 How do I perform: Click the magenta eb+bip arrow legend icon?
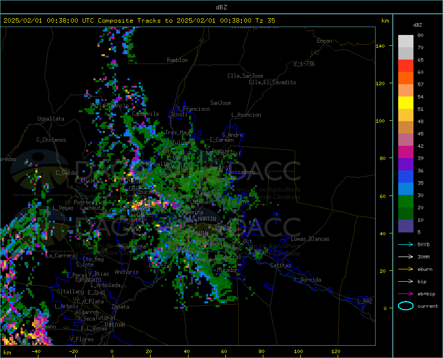406,294
